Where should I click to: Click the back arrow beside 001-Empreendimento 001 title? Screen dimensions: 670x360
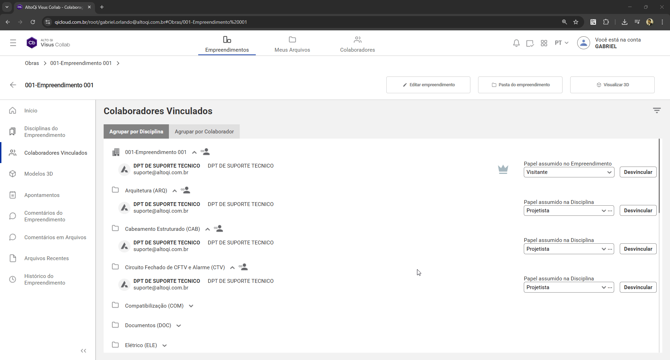click(13, 85)
